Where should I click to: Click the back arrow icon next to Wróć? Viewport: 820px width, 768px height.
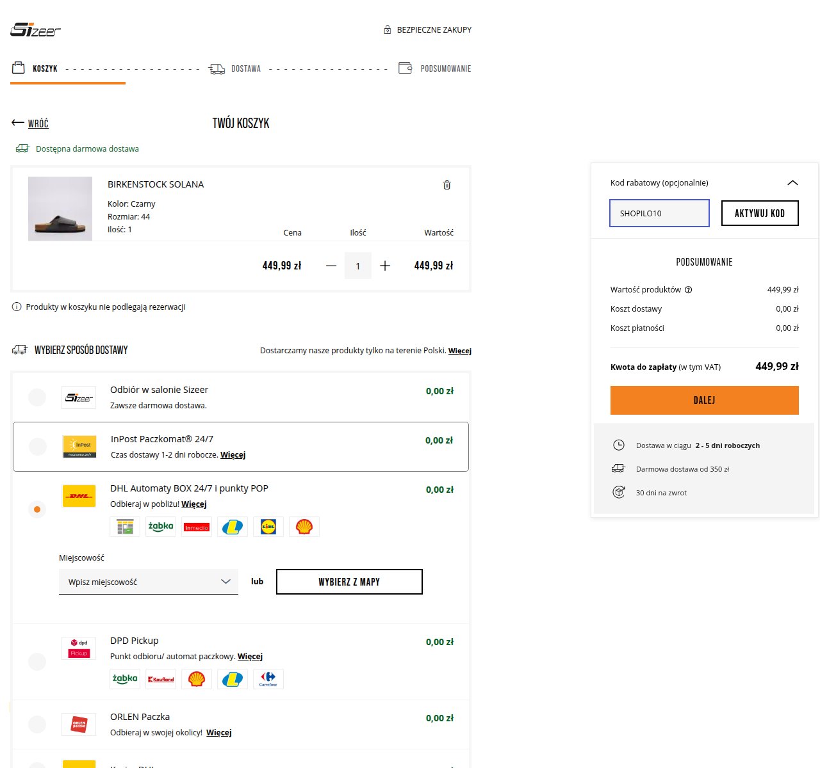18,122
